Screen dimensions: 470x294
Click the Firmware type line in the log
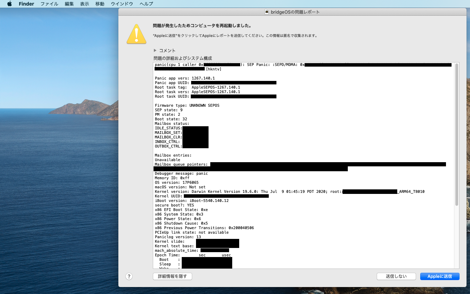pyautogui.click(x=187, y=105)
